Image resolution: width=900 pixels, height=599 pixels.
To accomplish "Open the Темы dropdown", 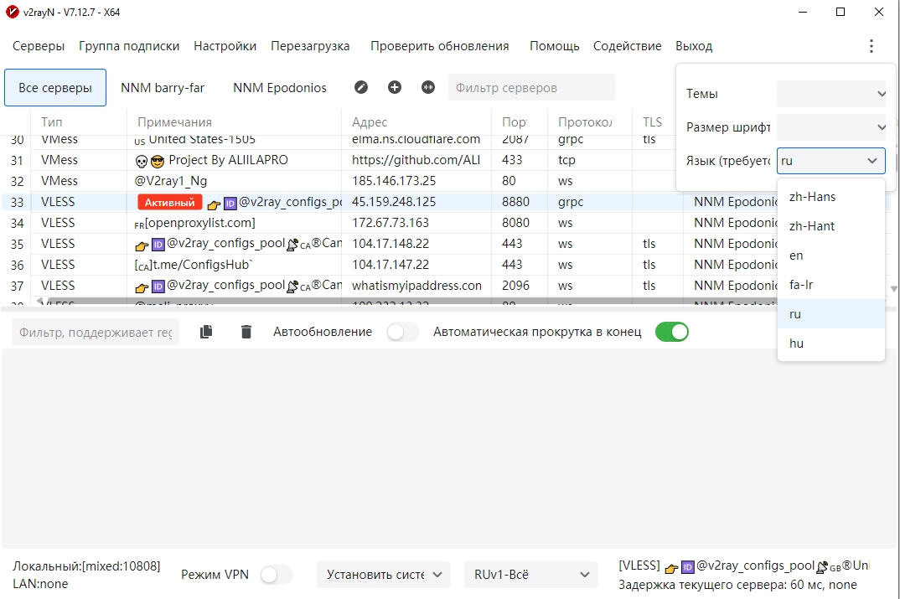I will (831, 94).
